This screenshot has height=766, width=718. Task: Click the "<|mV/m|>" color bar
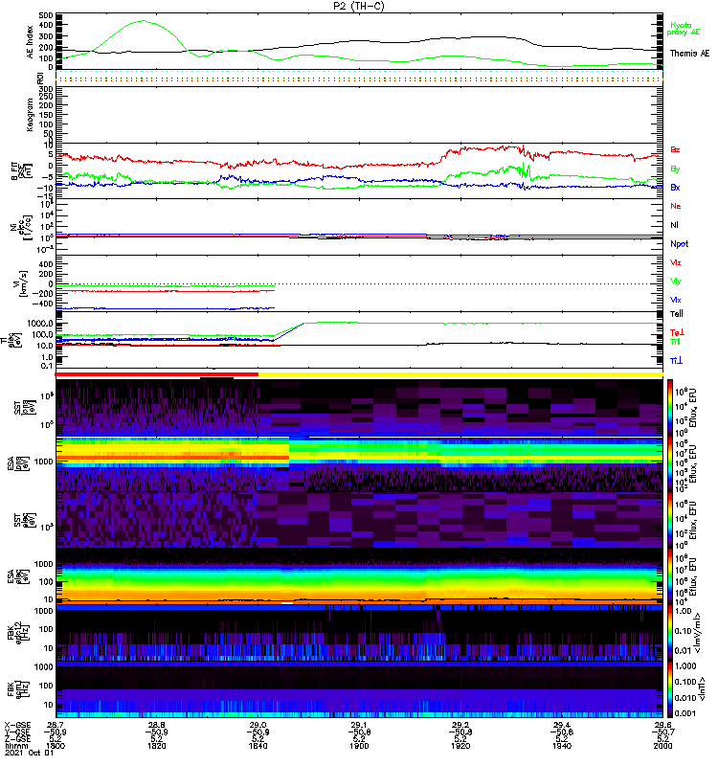[x=670, y=634]
